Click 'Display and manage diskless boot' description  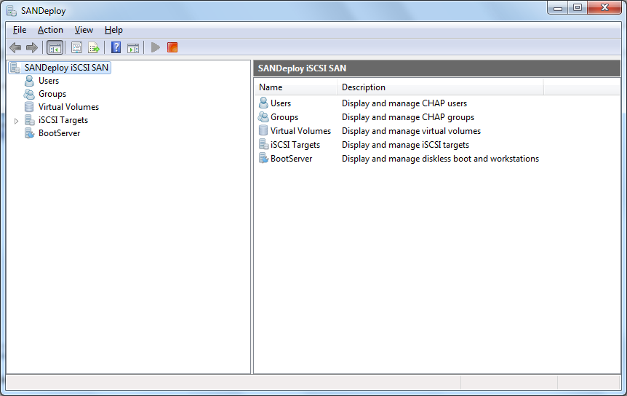click(x=440, y=159)
